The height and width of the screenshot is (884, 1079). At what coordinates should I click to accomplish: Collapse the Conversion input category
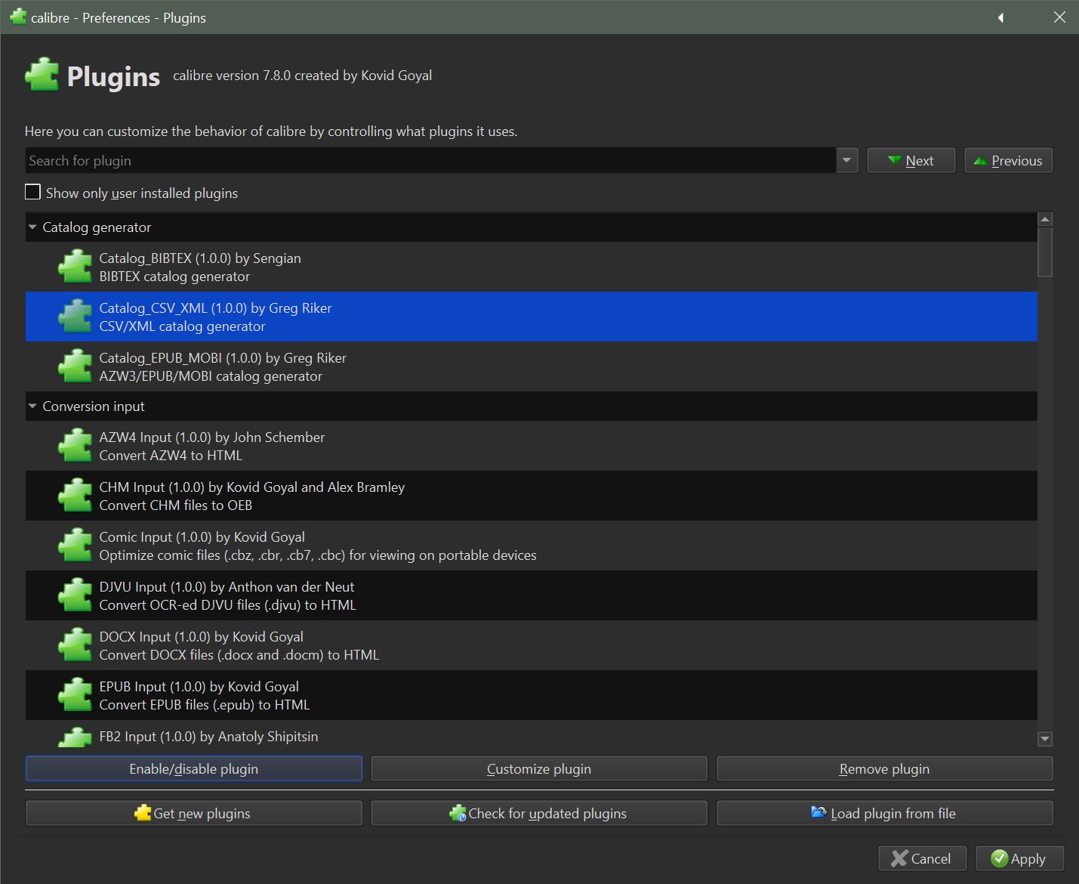click(x=32, y=406)
